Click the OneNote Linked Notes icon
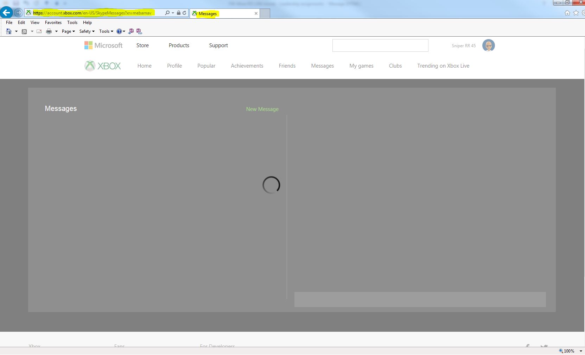This screenshot has height=355, width=585. click(139, 31)
